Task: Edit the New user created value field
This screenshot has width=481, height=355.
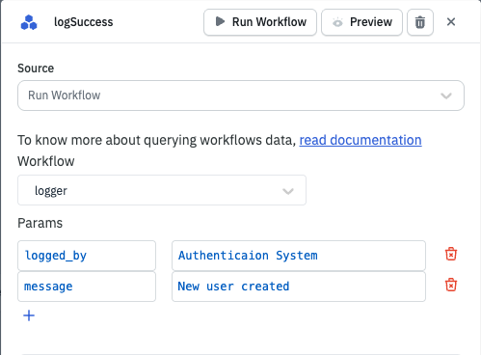Action: click(299, 287)
